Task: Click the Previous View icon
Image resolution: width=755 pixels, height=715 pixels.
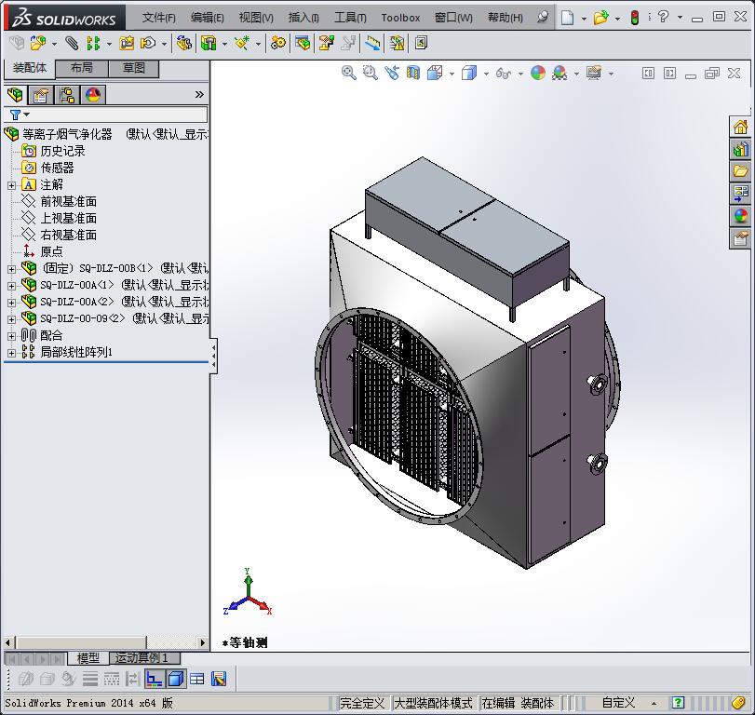Action: [x=391, y=74]
